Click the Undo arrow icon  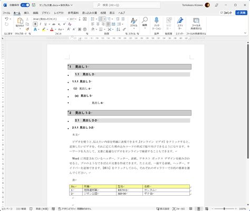(x=7, y=19)
